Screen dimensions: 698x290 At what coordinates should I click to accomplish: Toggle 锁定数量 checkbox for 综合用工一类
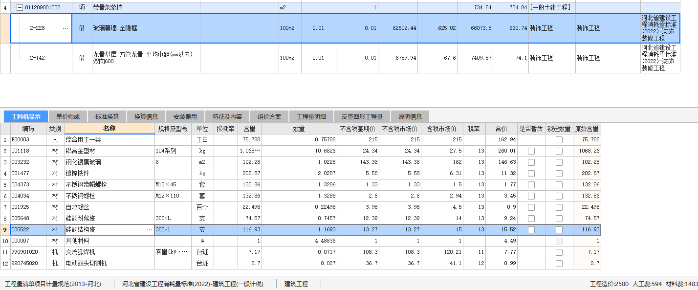pos(559,140)
